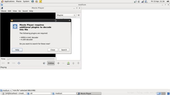Skip to previous chapter or movie
The height and width of the screenshot is (95, 170).
[3, 63]
